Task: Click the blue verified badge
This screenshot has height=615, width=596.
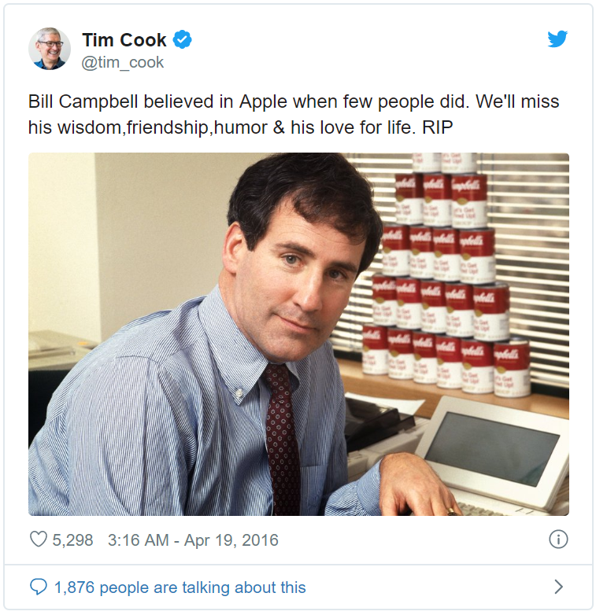Action: [x=183, y=39]
